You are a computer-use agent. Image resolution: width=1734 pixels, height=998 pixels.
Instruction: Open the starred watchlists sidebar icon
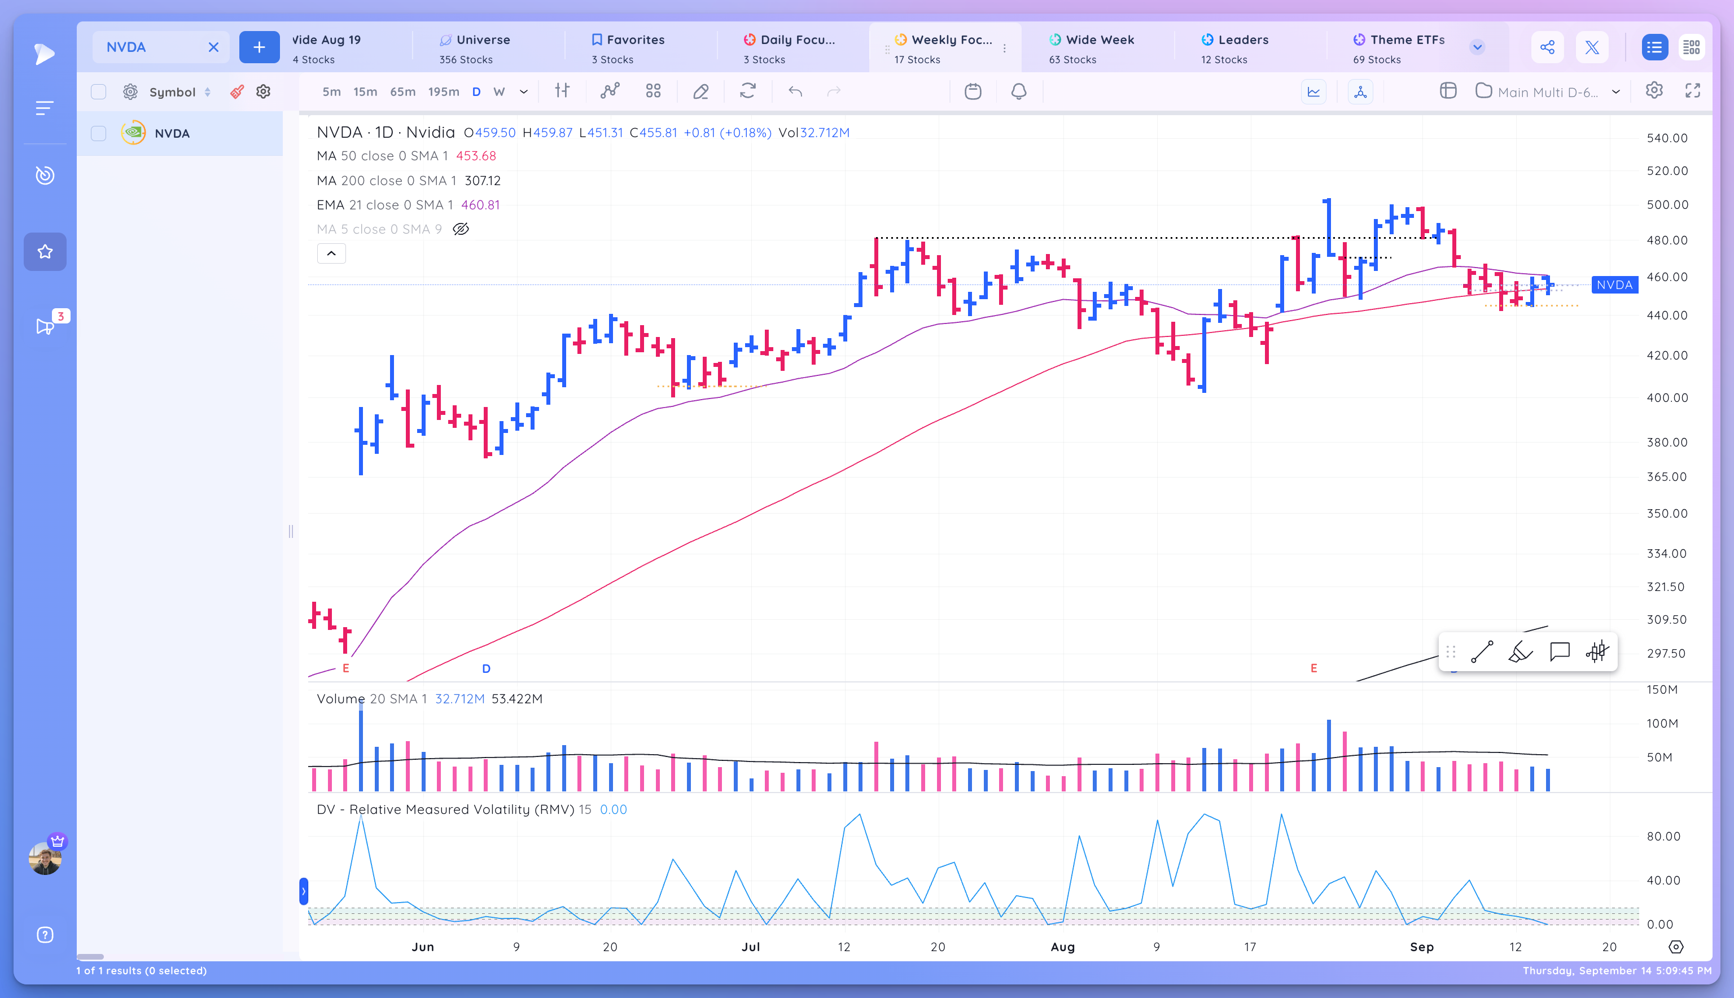click(45, 252)
